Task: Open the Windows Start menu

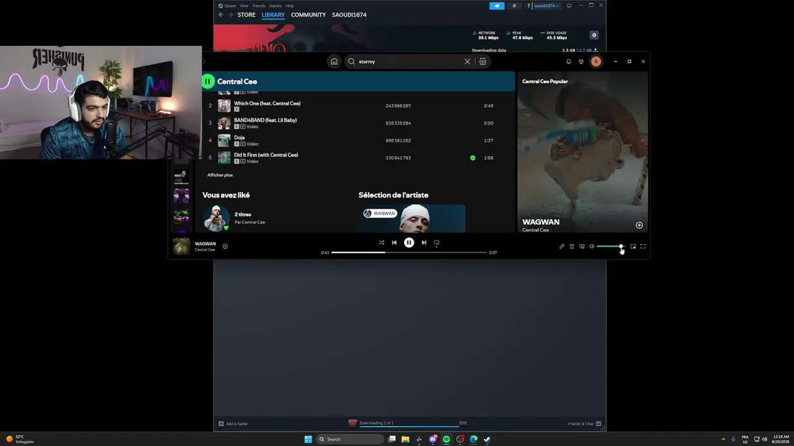Action: click(308, 439)
